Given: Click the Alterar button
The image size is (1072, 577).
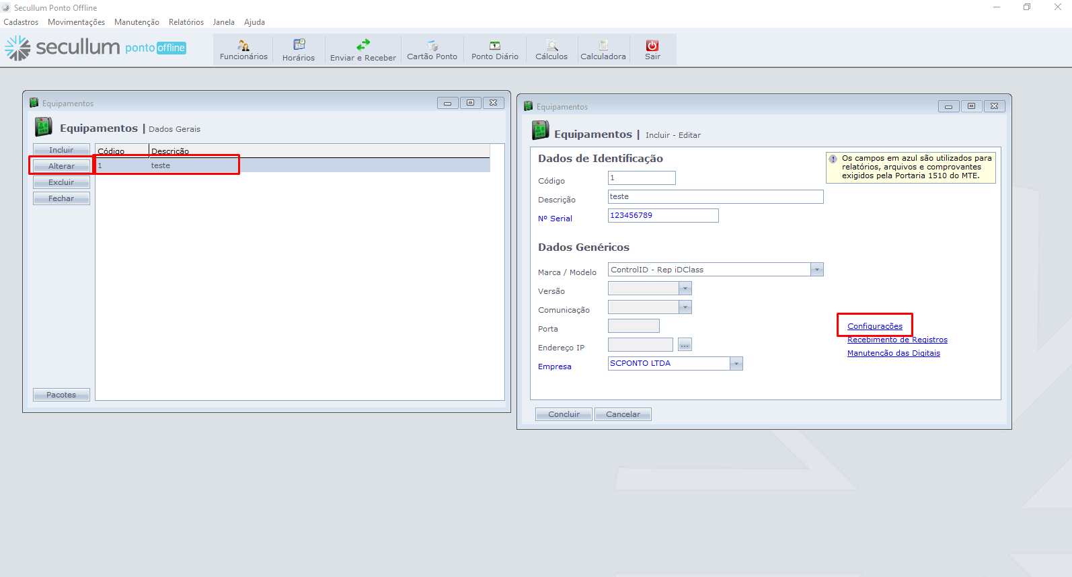Looking at the screenshot, I should click(x=61, y=166).
